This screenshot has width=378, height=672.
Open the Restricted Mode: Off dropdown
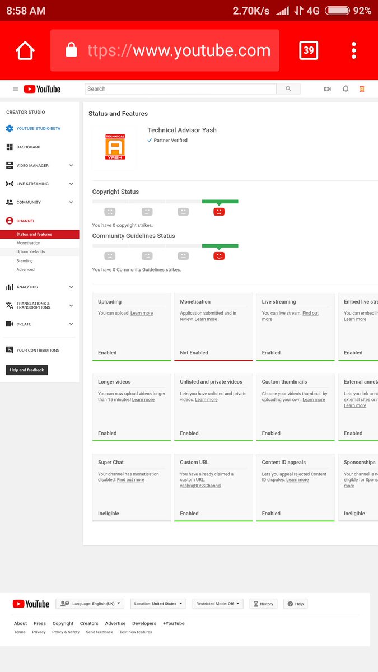pyautogui.click(x=218, y=604)
